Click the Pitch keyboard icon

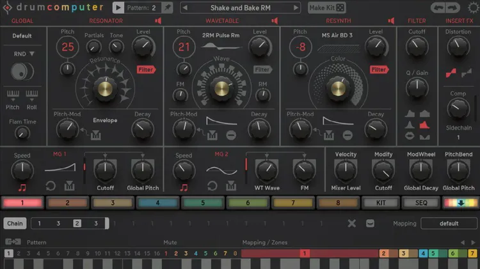coord(13,95)
